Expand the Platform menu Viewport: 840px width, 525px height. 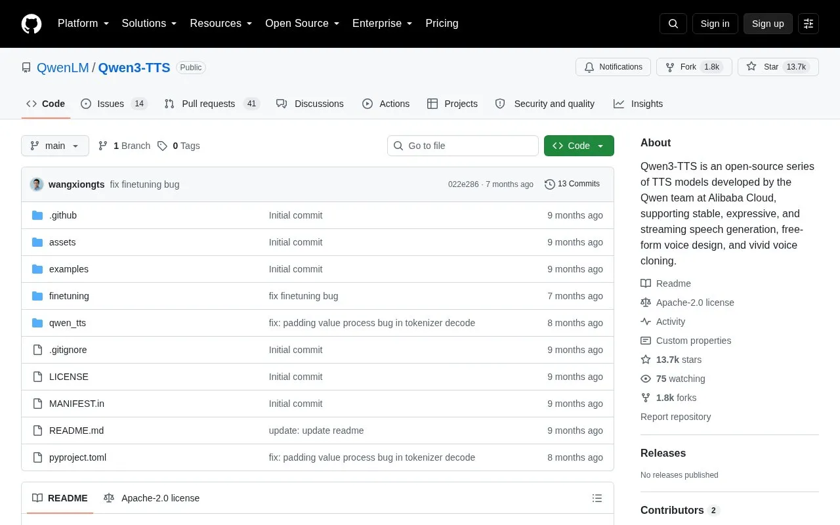83,24
